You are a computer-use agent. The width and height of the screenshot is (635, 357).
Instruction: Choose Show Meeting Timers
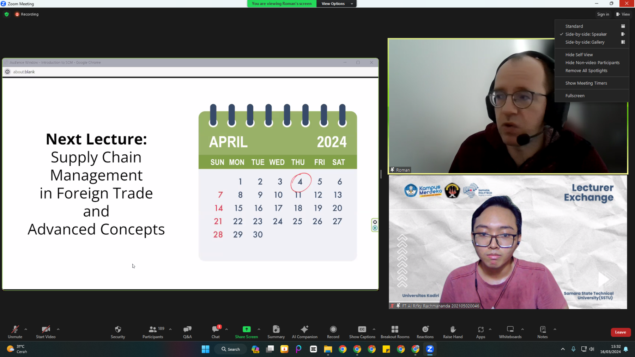click(592, 83)
